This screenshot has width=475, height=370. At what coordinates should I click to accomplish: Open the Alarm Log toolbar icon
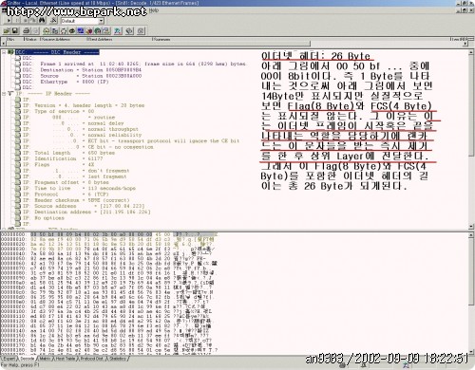click(106, 31)
